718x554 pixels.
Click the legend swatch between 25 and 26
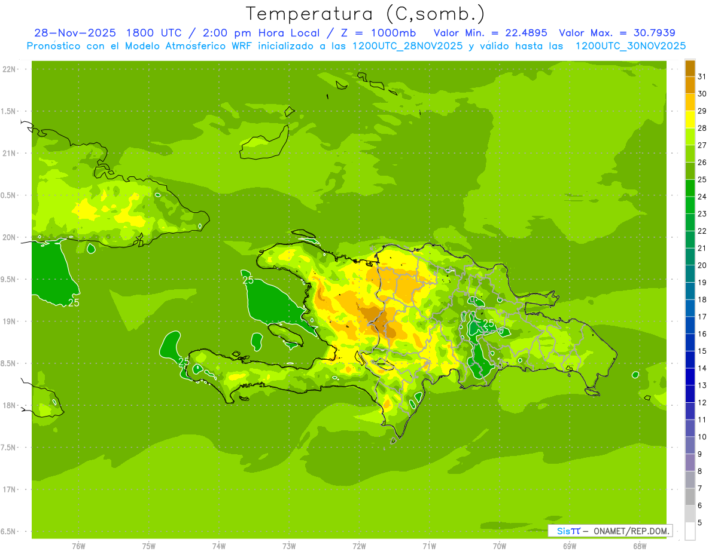coord(690,171)
